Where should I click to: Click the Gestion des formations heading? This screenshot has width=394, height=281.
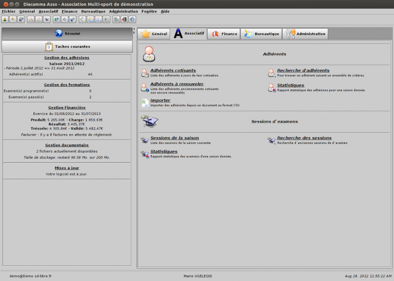(67, 85)
